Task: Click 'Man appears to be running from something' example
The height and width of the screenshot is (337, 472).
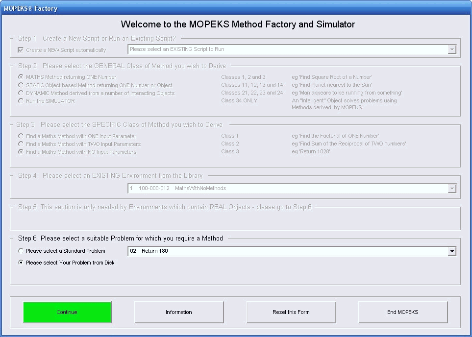Action: pyautogui.click(x=347, y=93)
